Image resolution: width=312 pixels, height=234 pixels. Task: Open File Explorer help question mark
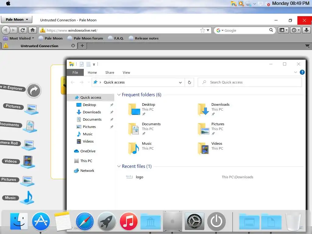point(302,72)
